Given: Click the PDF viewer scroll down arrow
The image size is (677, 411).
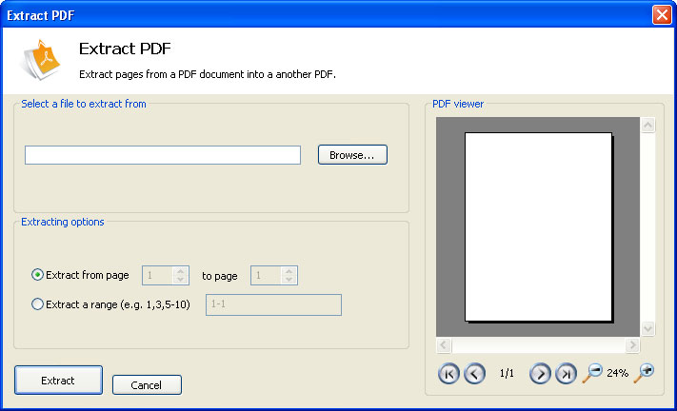Looking at the screenshot, I should coord(647,328).
